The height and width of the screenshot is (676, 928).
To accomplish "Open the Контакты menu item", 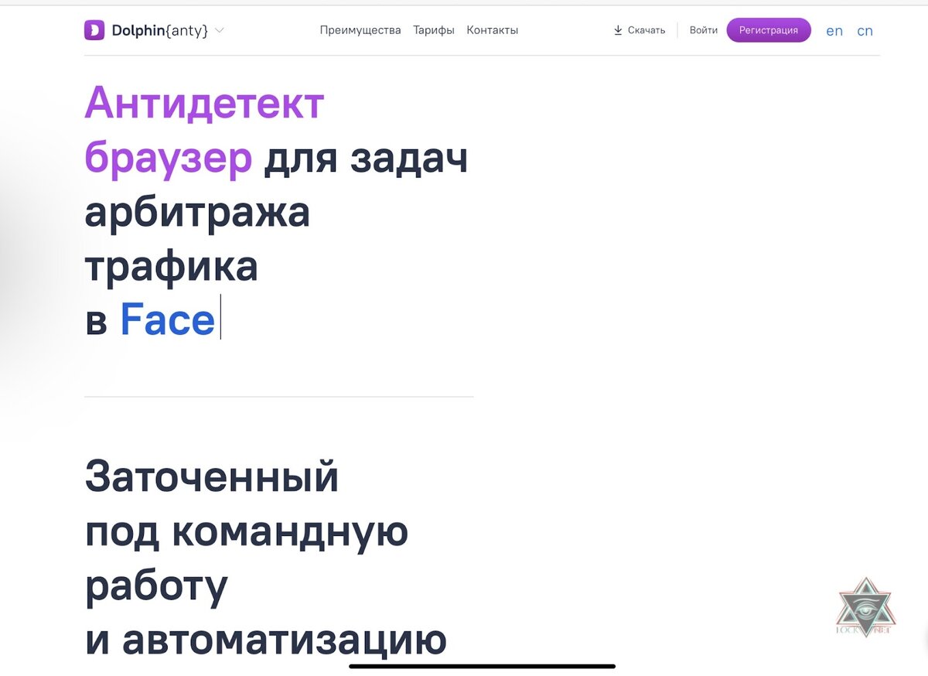I will pyautogui.click(x=493, y=30).
